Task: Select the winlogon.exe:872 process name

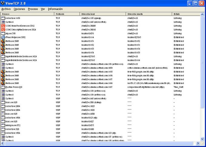Action: pyautogui.click(x=13, y=125)
